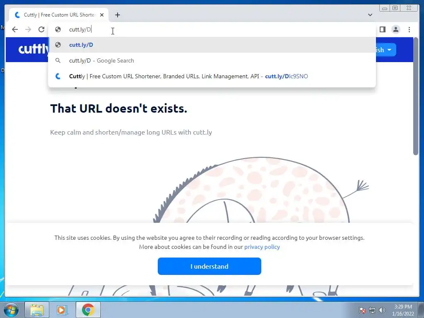Open a new browser tab

point(117,15)
